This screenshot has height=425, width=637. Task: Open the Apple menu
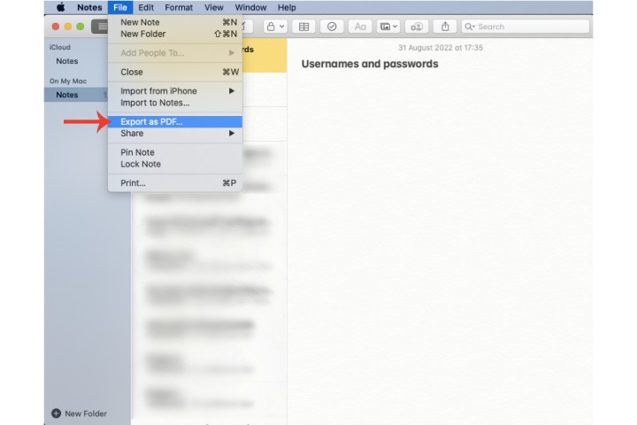point(60,7)
